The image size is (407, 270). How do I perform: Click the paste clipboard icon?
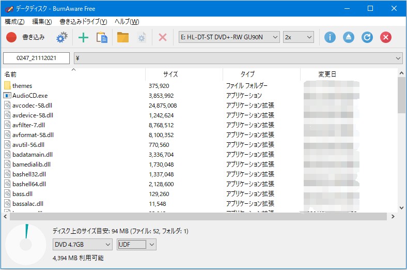pyautogui.click(x=102, y=37)
